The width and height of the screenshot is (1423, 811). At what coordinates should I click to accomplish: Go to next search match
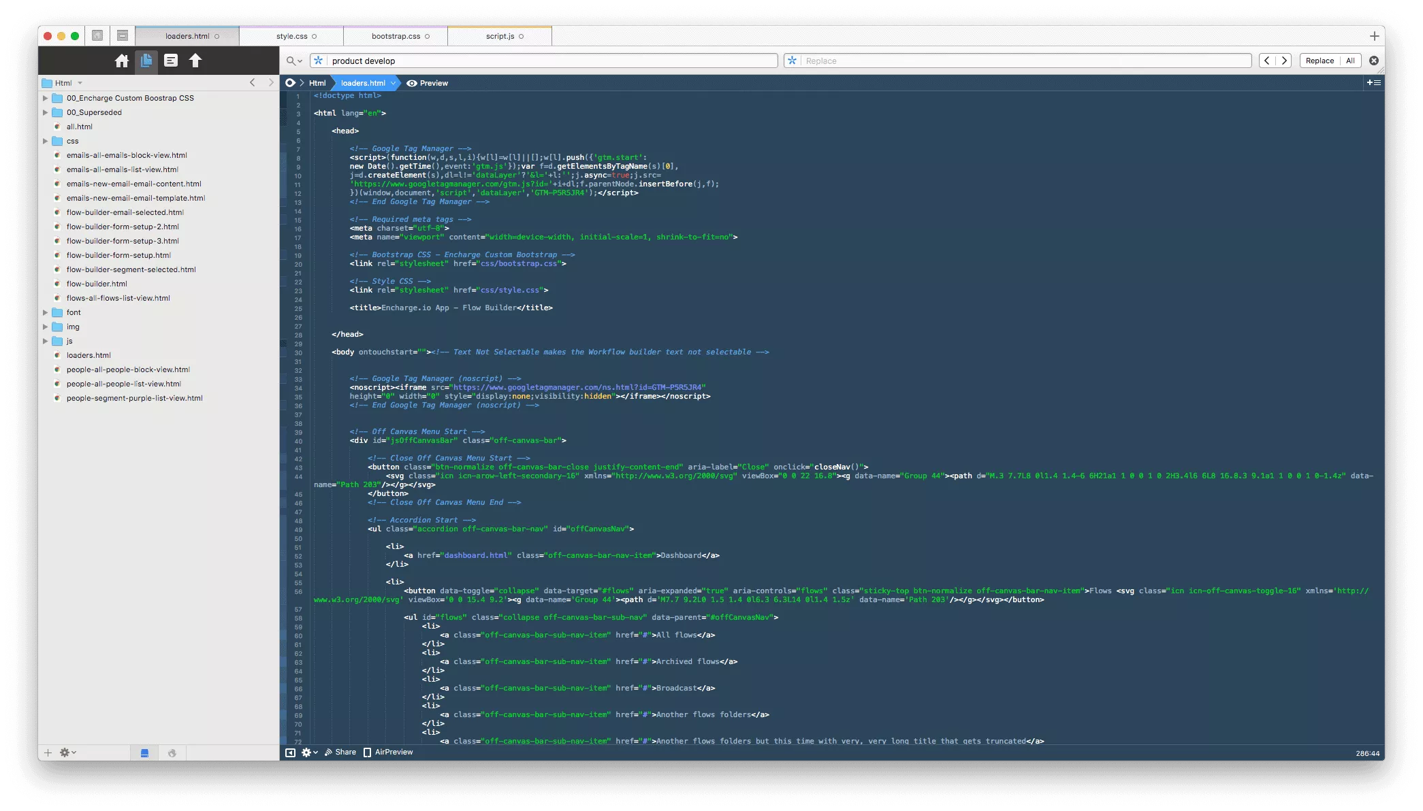point(1284,61)
